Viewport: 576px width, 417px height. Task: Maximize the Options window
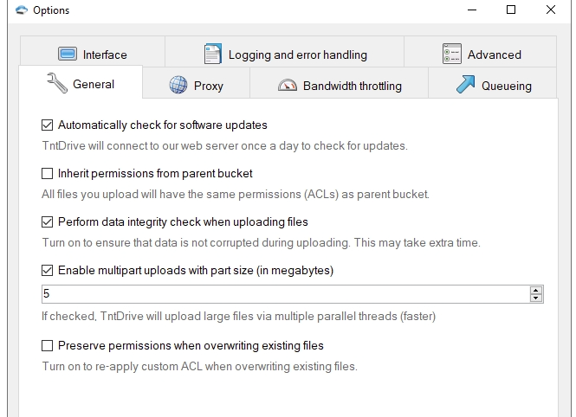(x=511, y=10)
